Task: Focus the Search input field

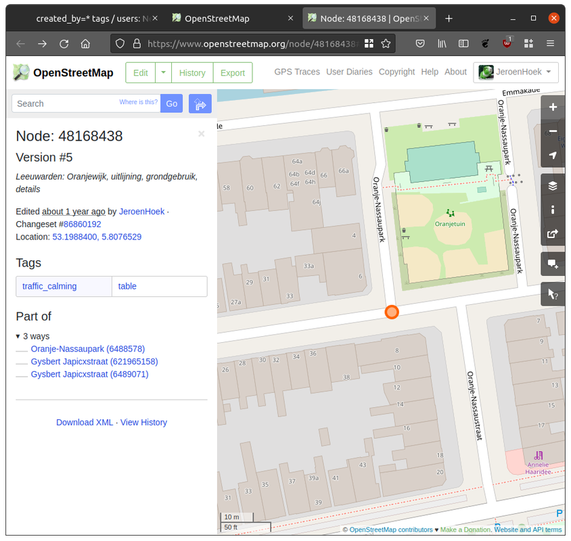Action: point(86,103)
